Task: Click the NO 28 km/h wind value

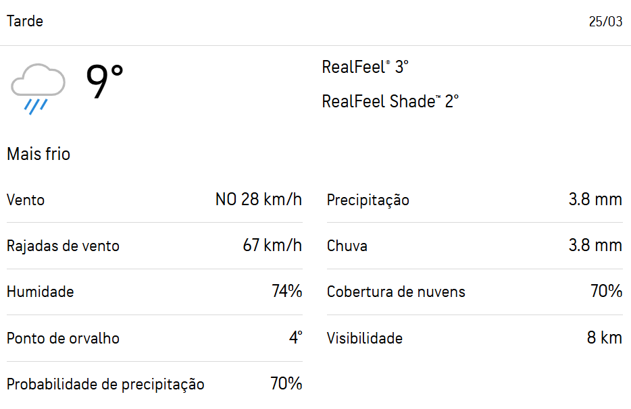Action: [x=259, y=200]
